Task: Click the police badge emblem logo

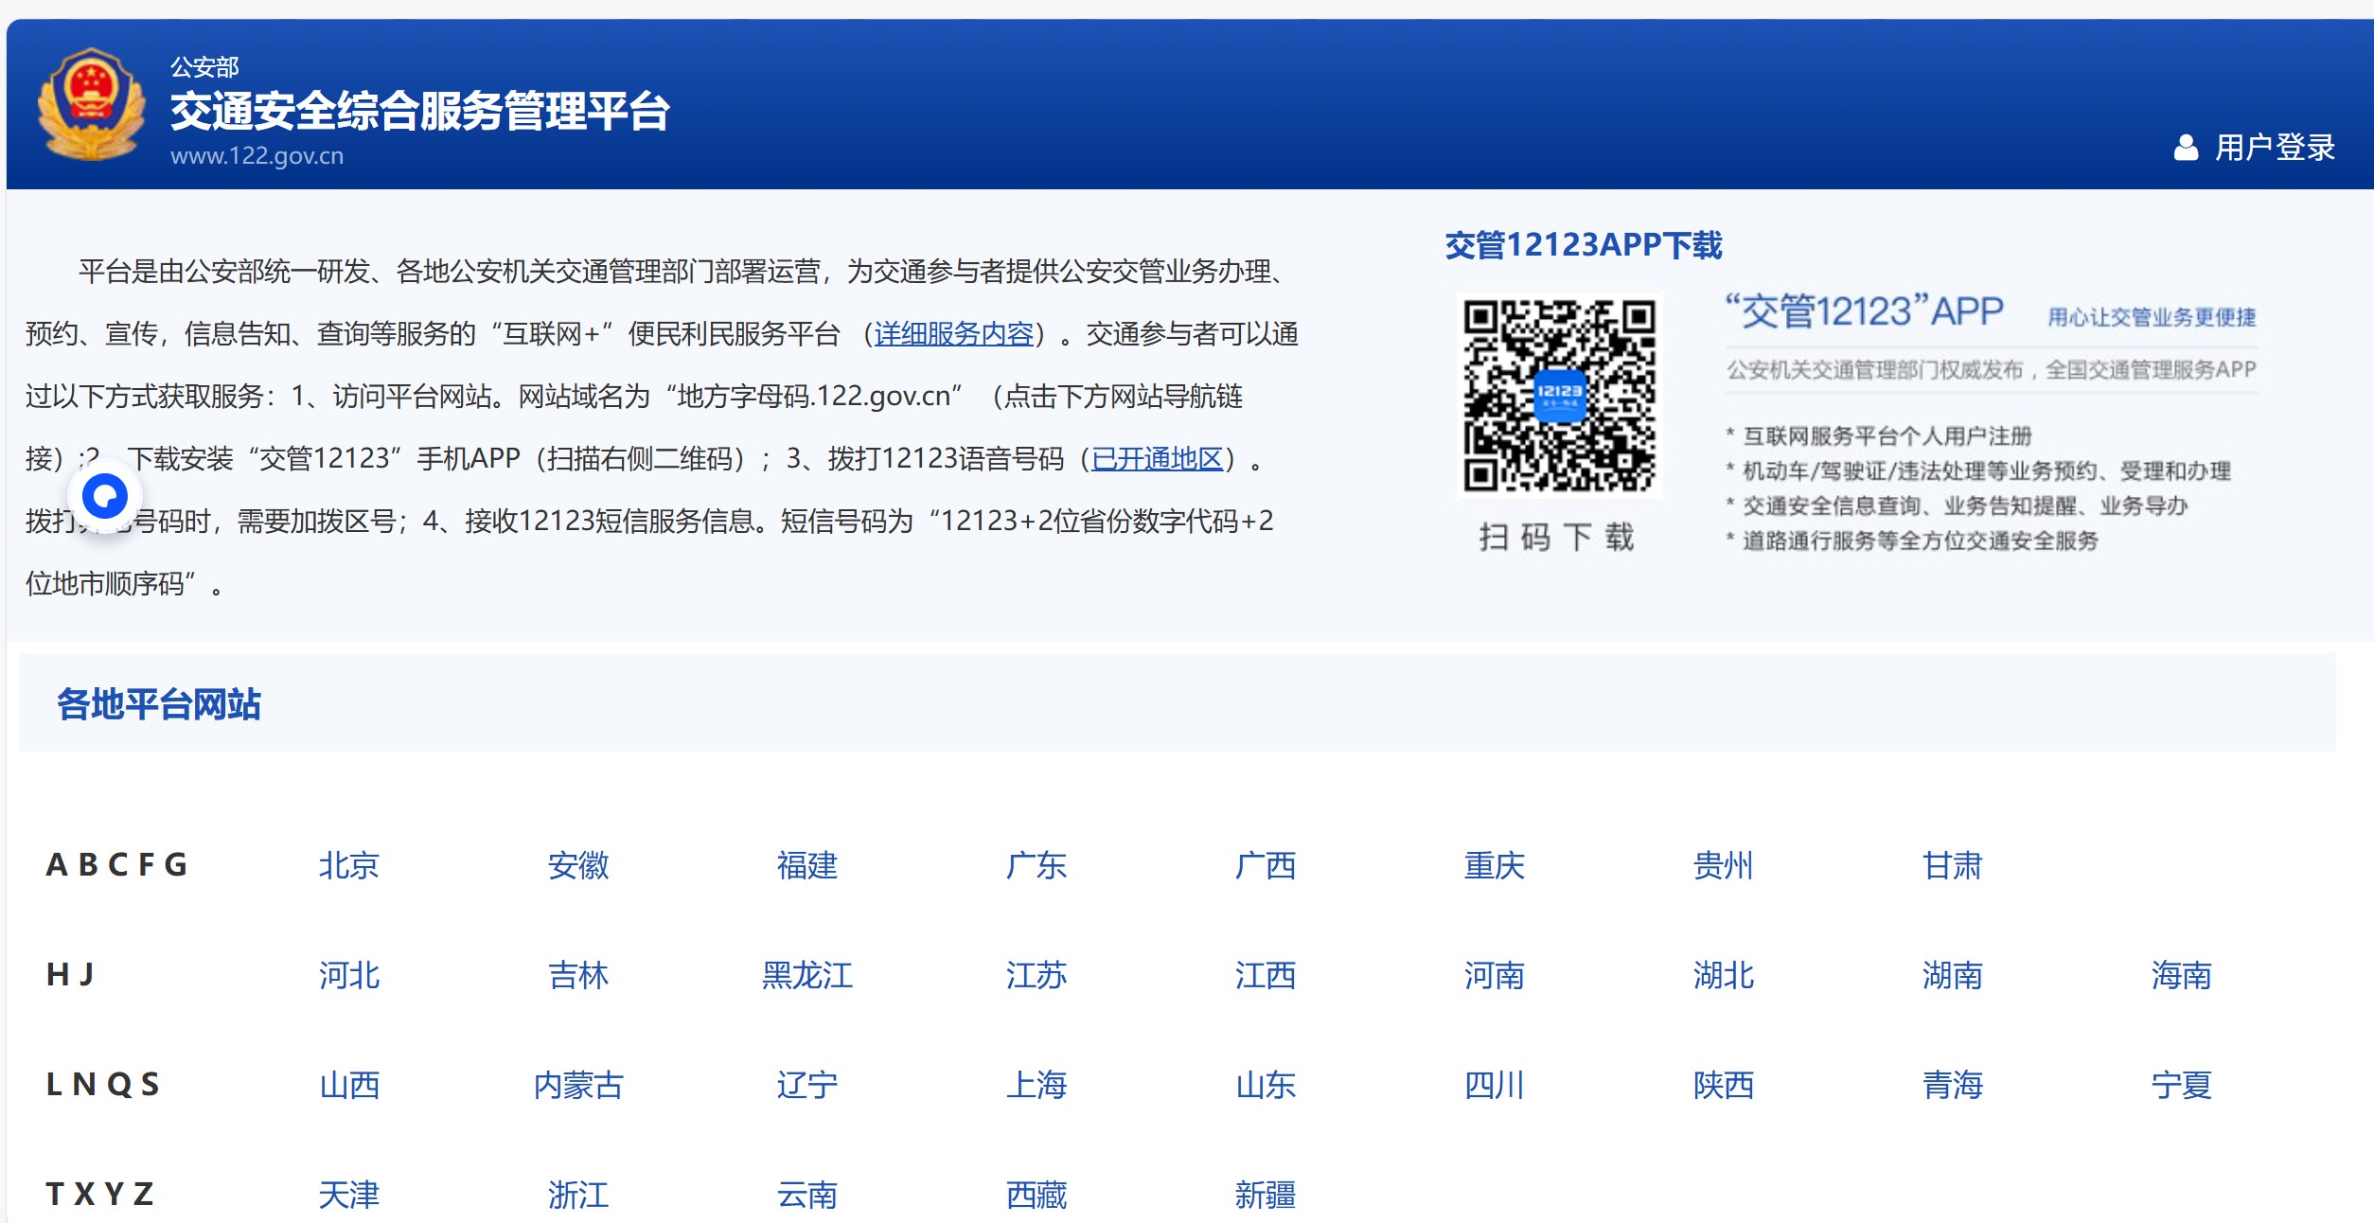Action: (91, 104)
